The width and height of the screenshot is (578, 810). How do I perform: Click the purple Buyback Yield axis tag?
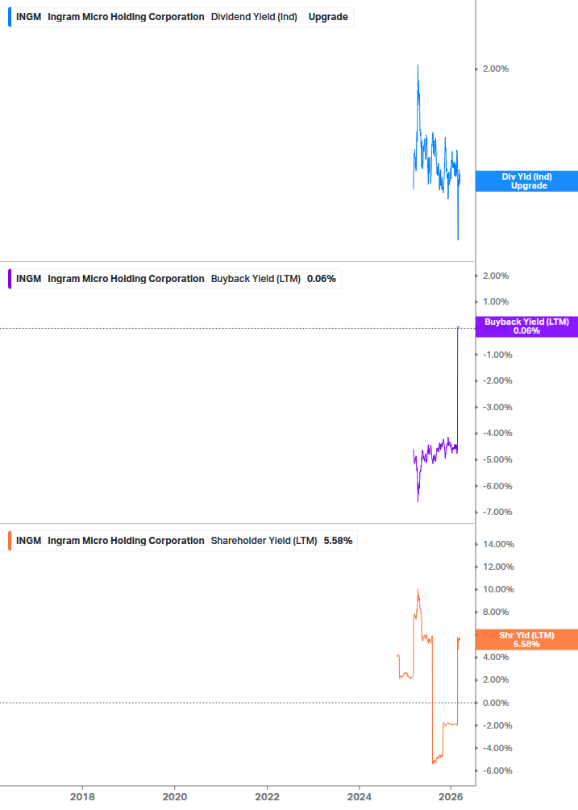pos(526,326)
